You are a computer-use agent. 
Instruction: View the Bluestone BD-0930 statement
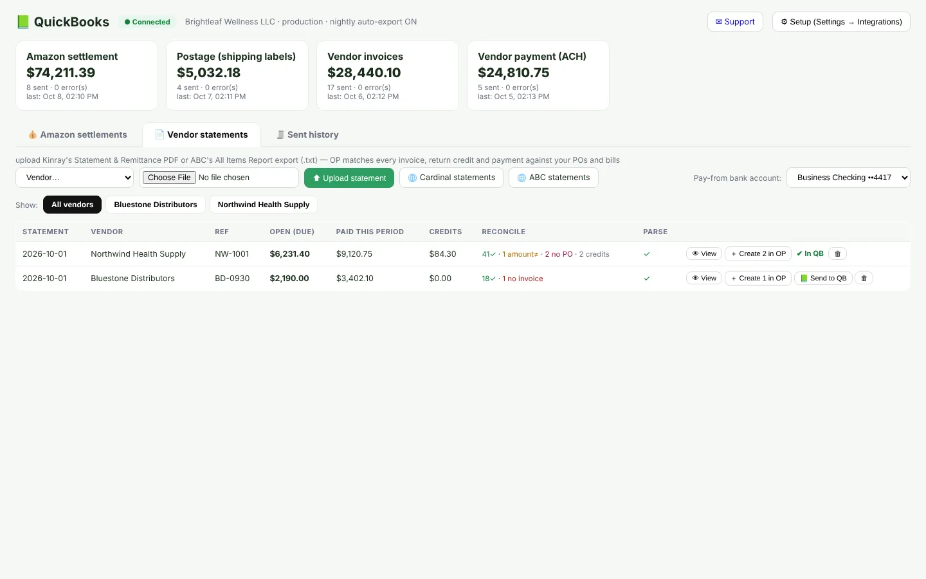coord(704,278)
